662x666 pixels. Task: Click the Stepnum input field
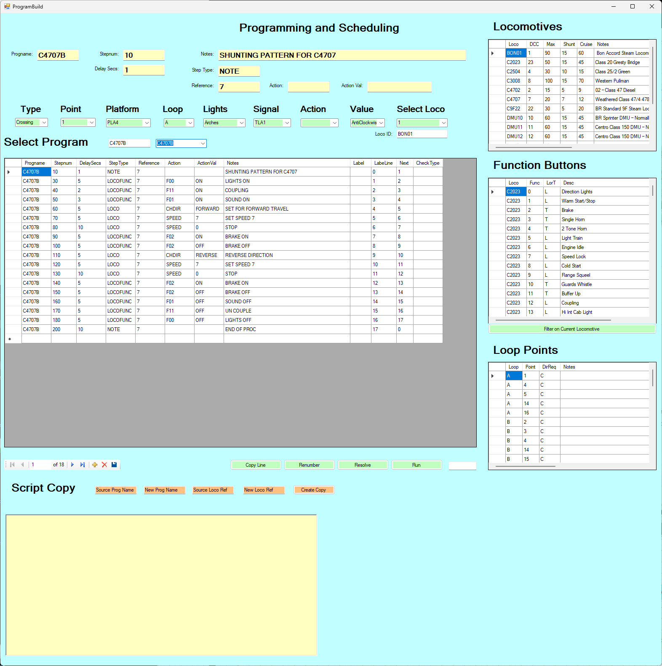(x=144, y=55)
